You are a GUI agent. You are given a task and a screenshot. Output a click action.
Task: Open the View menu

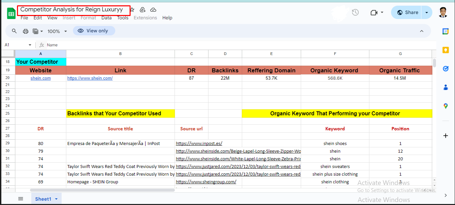click(52, 18)
